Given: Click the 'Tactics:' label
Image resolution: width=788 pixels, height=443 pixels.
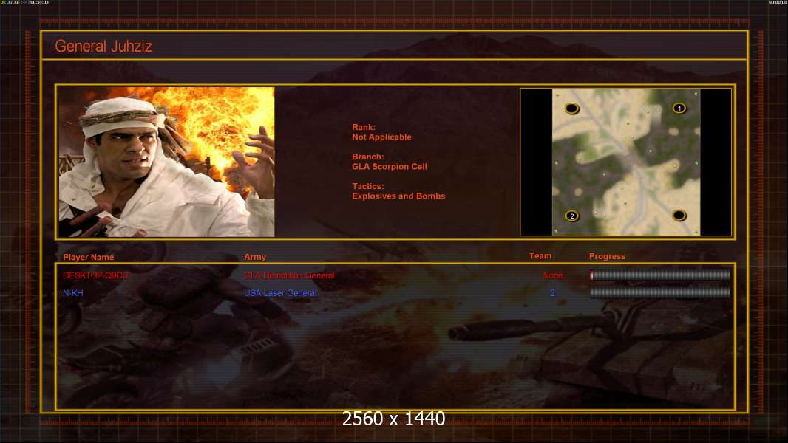Looking at the screenshot, I should pyautogui.click(x=368, y=186).
